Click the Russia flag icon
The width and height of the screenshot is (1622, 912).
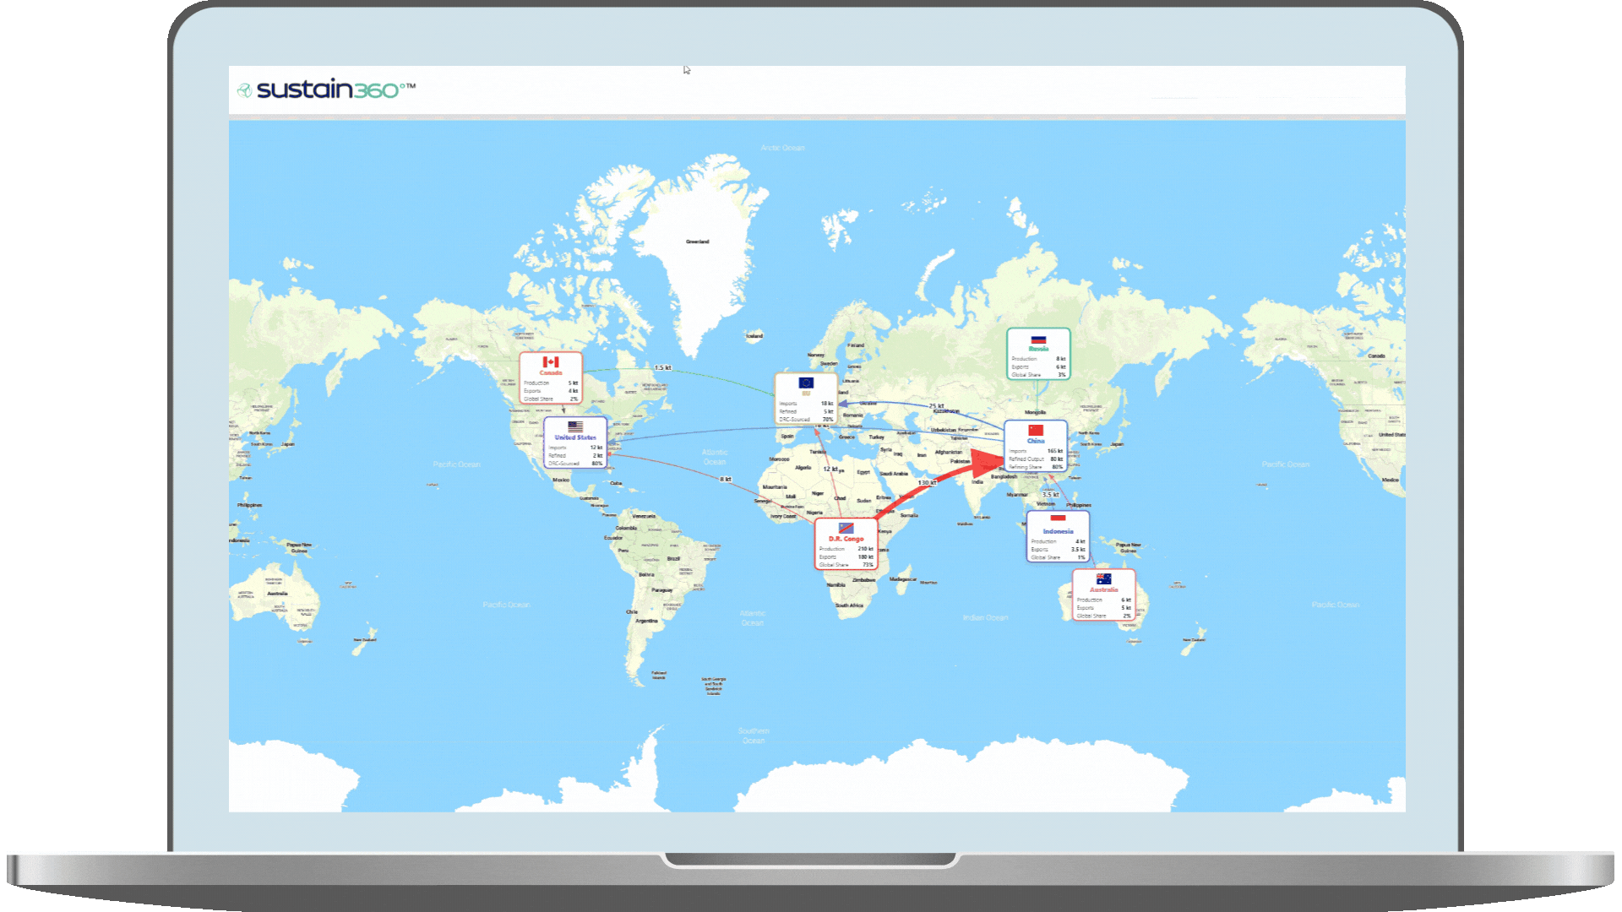(x=1038, y=339)
